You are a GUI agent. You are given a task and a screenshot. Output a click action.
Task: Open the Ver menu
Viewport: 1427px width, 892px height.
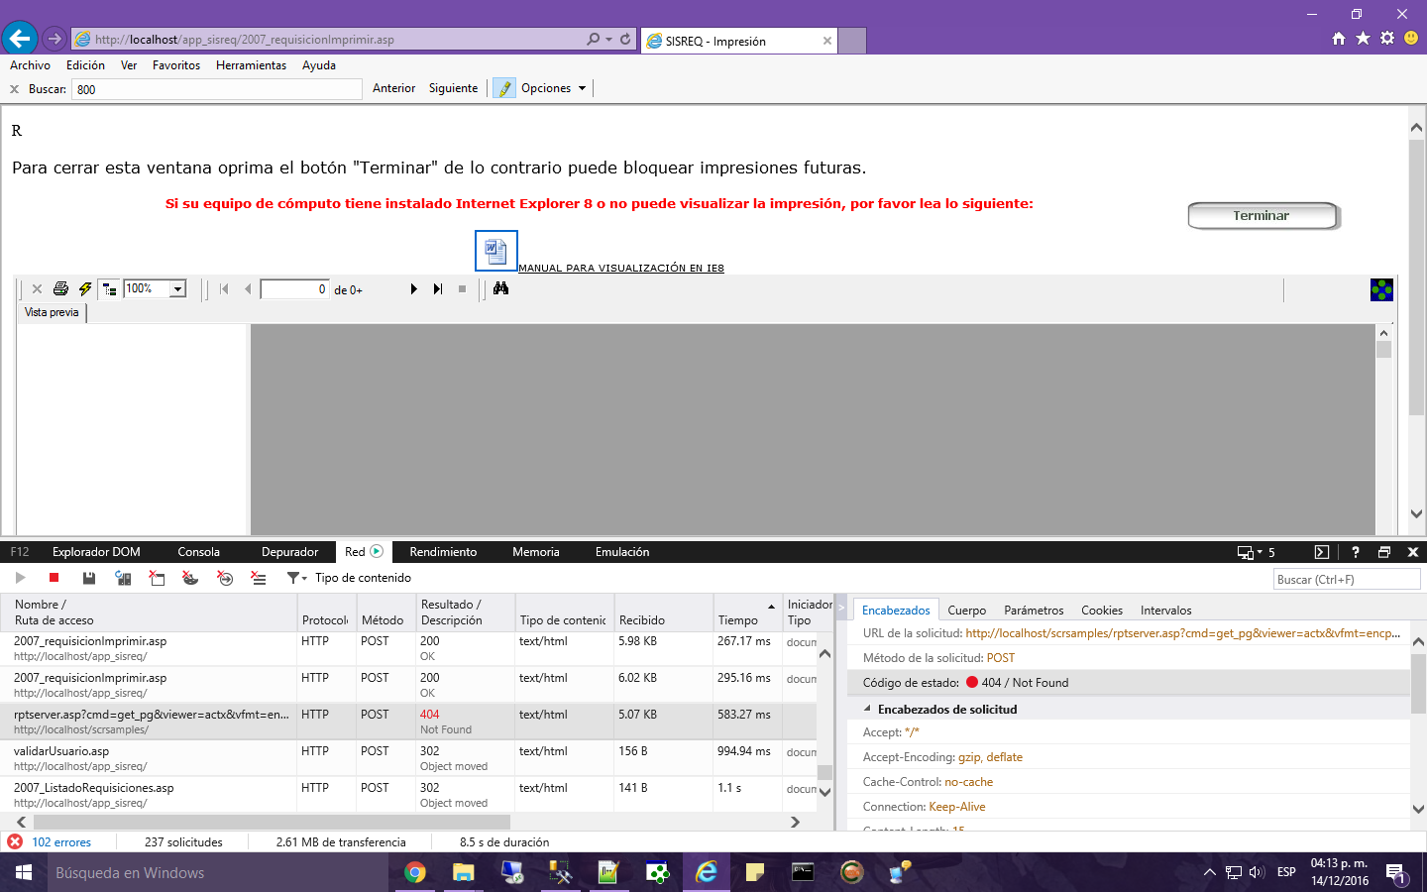coord(129,65)
